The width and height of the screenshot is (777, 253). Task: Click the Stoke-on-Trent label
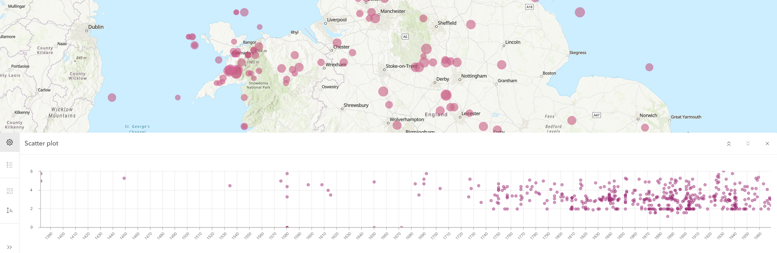coord(402,66)
